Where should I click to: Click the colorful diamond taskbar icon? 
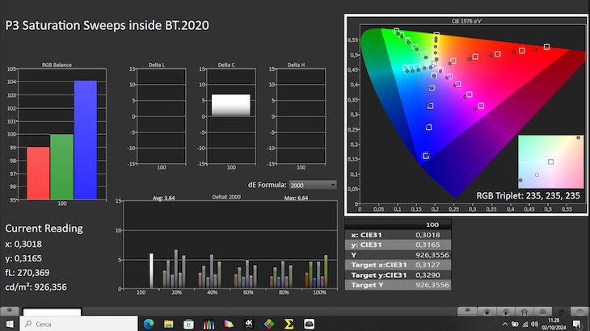tap(268, 324)
